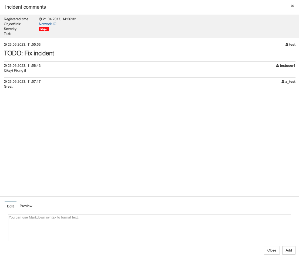Switch to the Preview tab
This screenshot has width=299, height=258.
[x=26, y=206]
